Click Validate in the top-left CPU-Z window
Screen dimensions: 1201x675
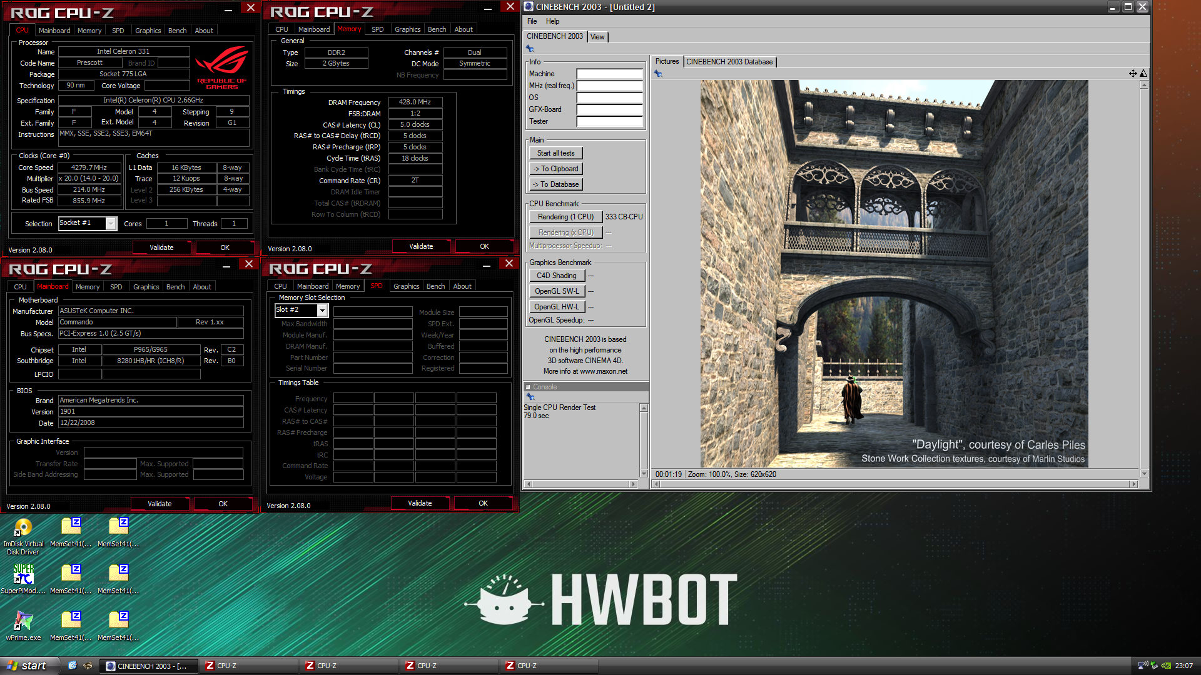tap(161, 248)
